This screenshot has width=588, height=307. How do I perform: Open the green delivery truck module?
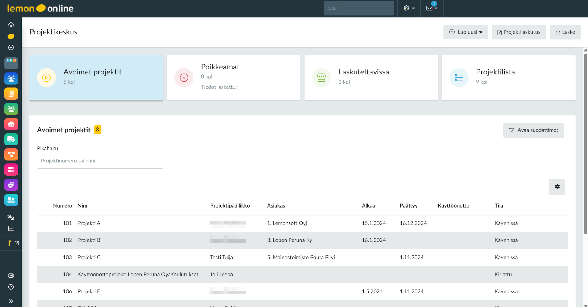click(x=11, y=139)
